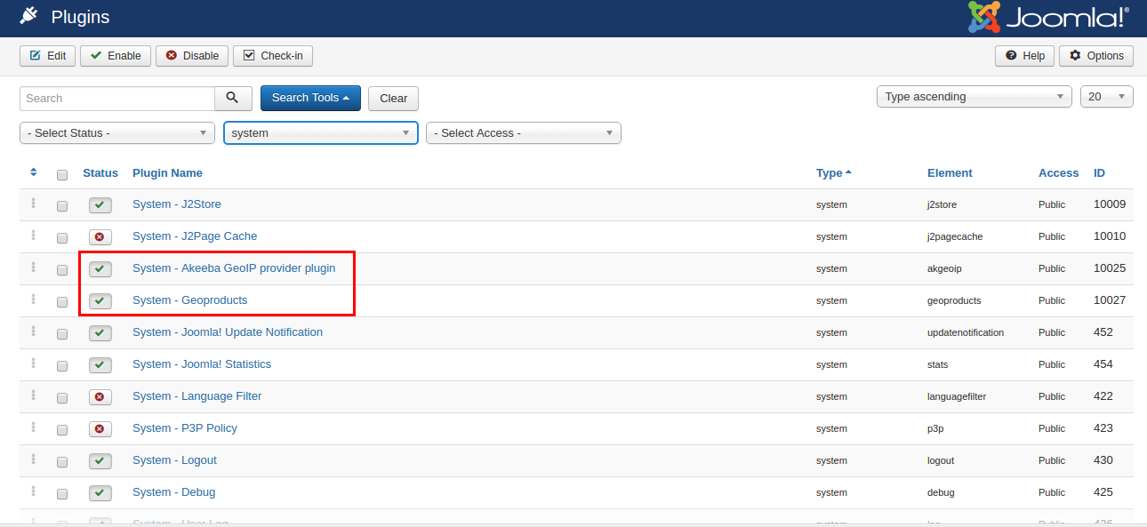Viewport: 1147px width, 527px height.
Task: Open System - Language Filter plugin link
Action: 197,396
